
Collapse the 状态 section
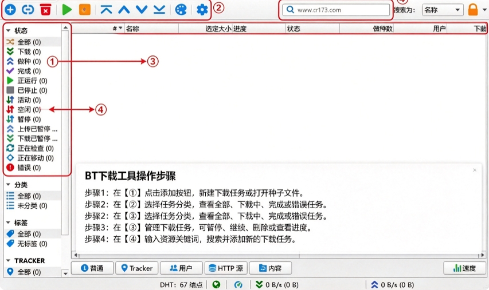pyautogui.click(x=9, y=30)
